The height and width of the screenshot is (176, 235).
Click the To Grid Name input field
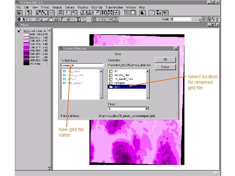point(82,65)
